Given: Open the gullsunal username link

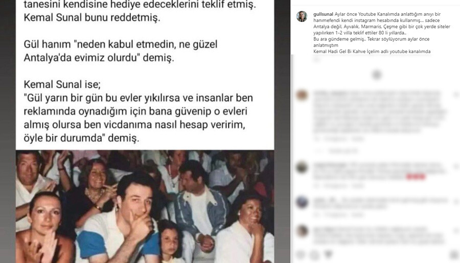Looking at the screenshot, I should click(324, 14).
